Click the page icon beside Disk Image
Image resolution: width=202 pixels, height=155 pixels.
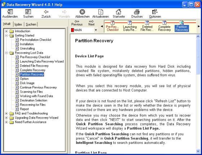17,83
